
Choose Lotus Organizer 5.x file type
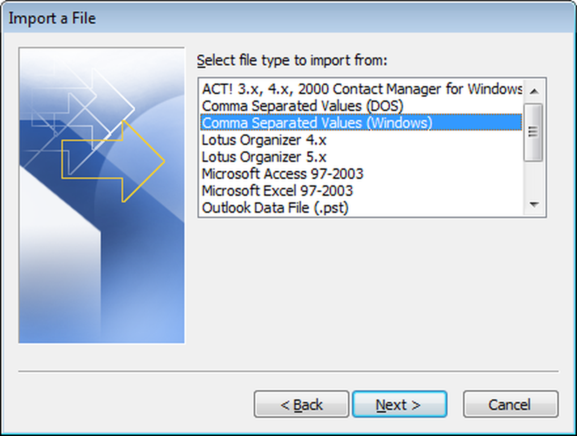coord(264,157)
